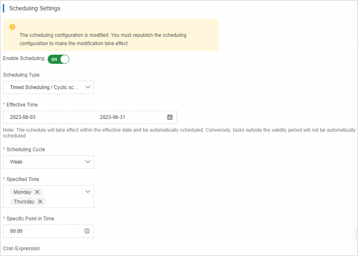Click the Scheduling Settings heading
358x256 pixels.
tap(34, 8)
